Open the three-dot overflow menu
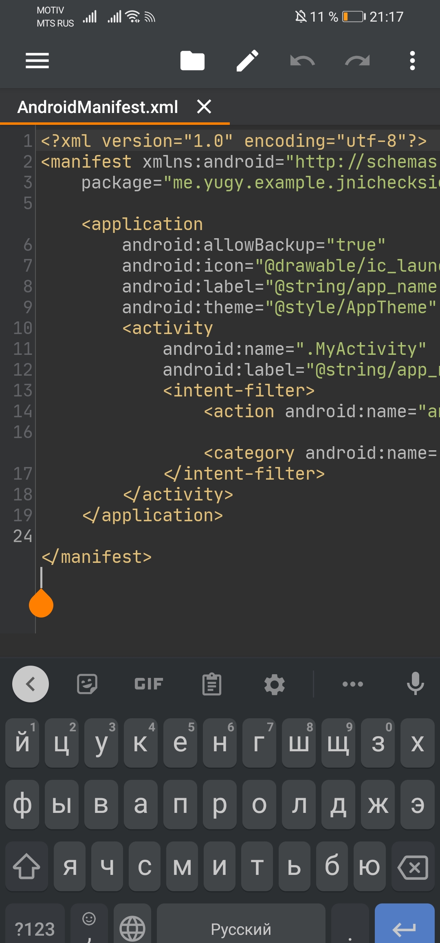This screenshot has width=440, height=943. pos(412,61)
